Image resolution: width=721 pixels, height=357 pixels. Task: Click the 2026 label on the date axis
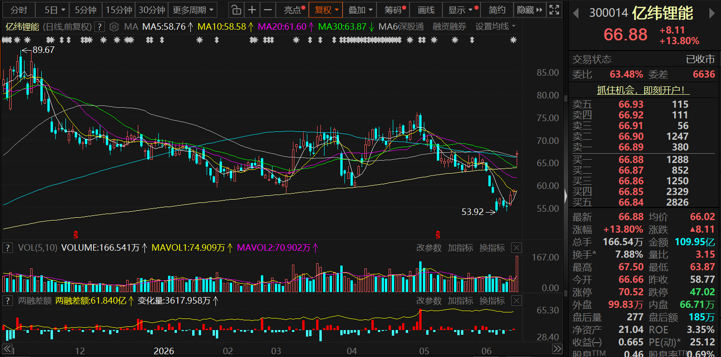coord(163,351)
